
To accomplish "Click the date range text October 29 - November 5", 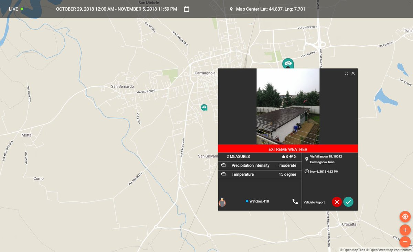I will (x=117, y=9).
